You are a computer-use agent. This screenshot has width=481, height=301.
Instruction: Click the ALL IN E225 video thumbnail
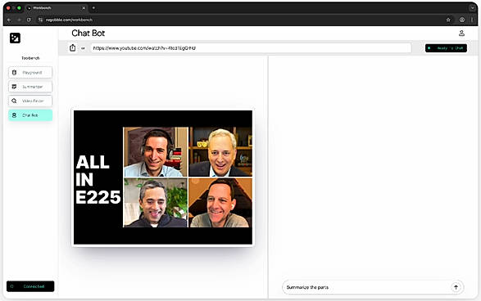(x=163, y=177)
